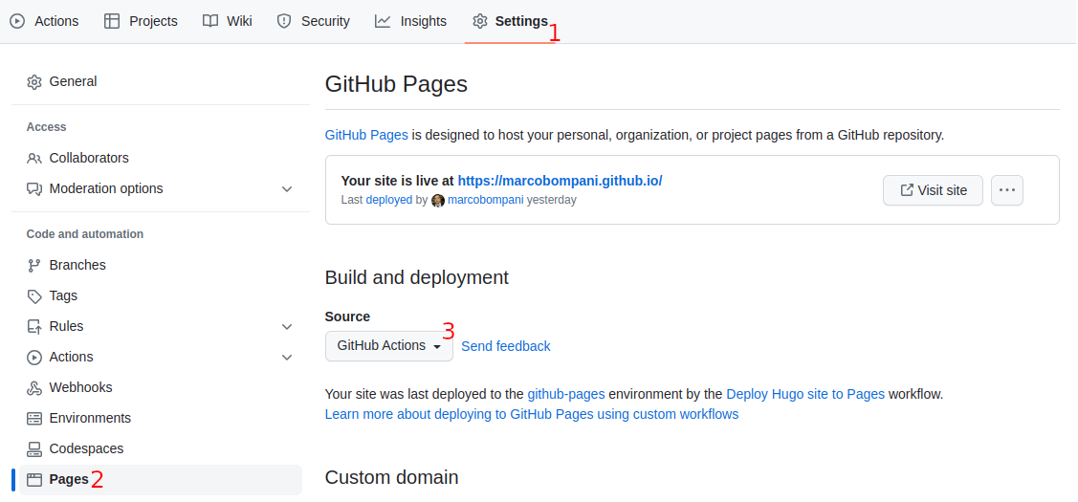Click the Rules icon in sidebar
Screen dimensions: 1078x502
[x=34, y=327]
